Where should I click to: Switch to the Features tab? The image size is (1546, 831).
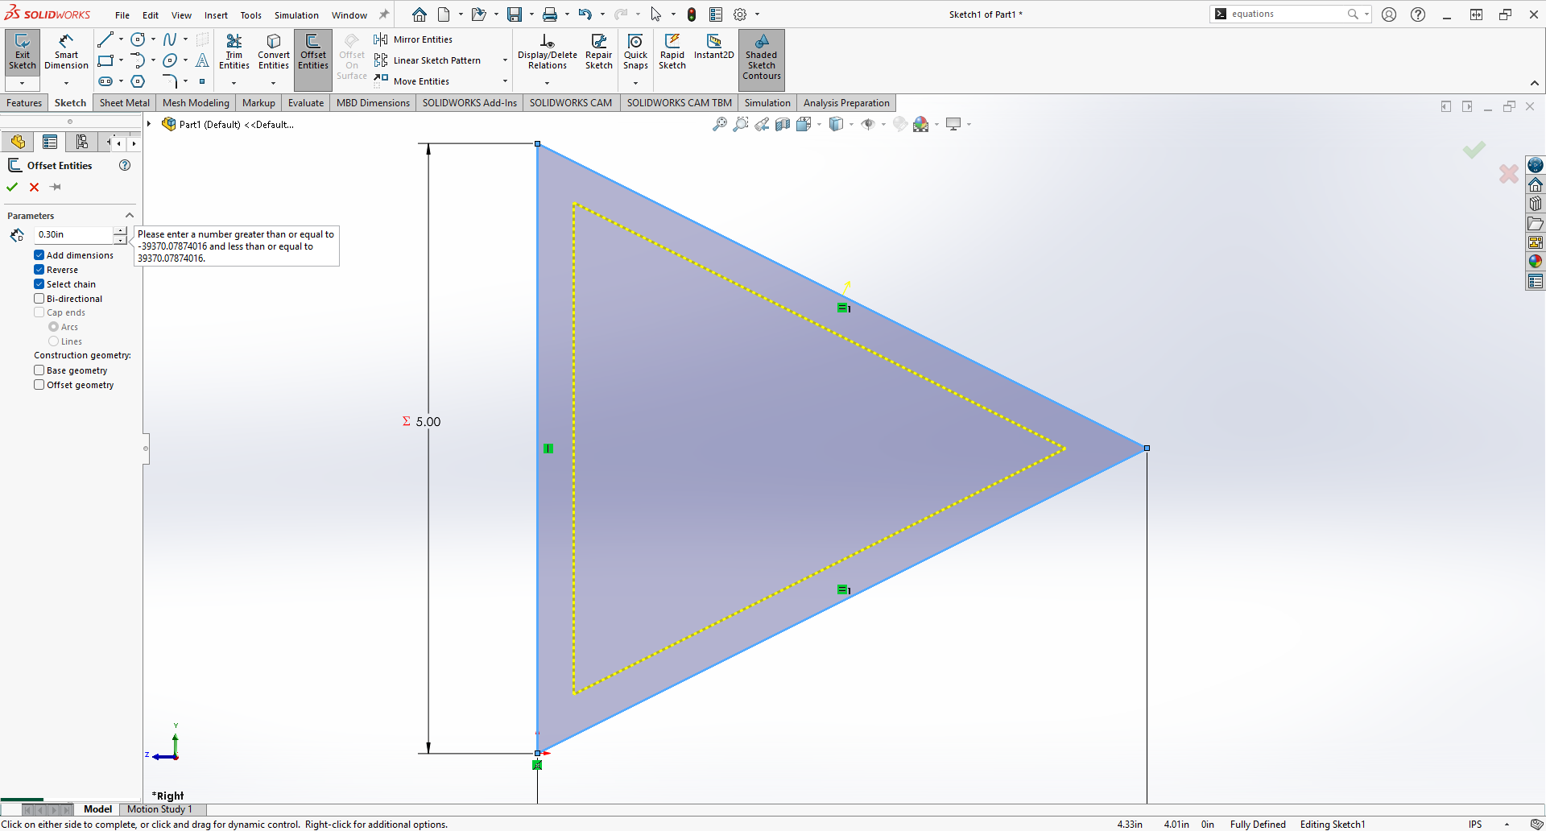[24, 103]
